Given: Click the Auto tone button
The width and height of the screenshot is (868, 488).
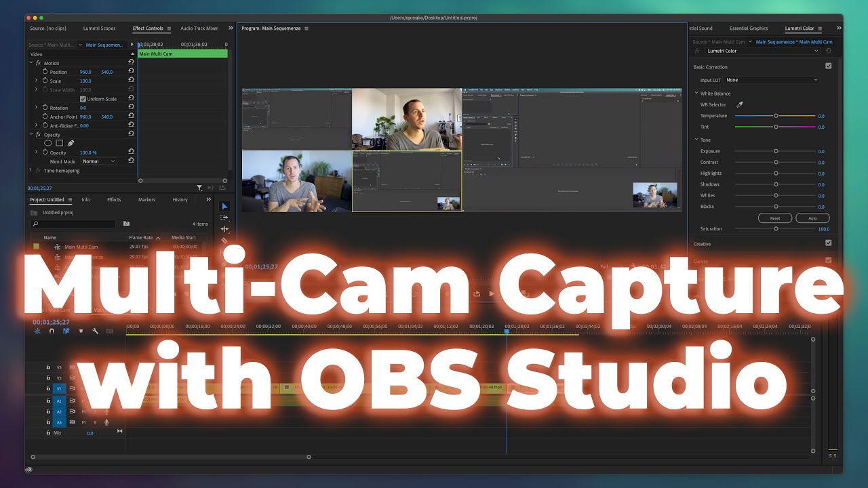Looking at the screenshot, I should point(812,218).
